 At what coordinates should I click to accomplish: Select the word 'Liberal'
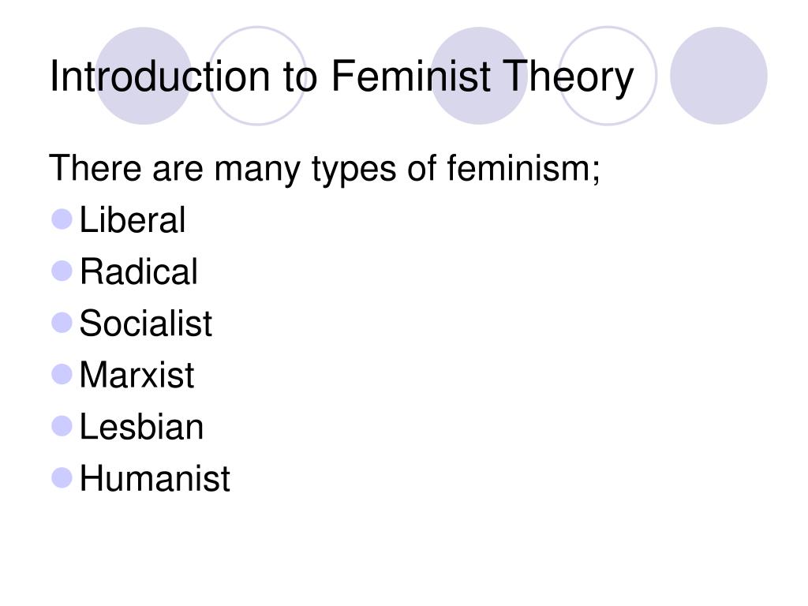click(133, 220)
